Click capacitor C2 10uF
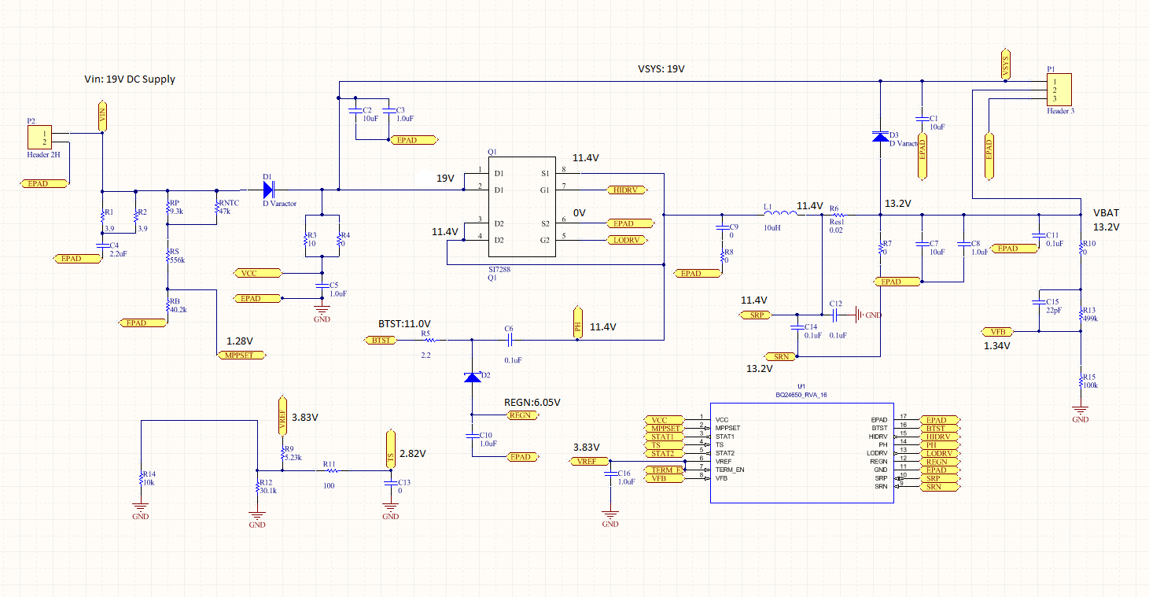 355,111
